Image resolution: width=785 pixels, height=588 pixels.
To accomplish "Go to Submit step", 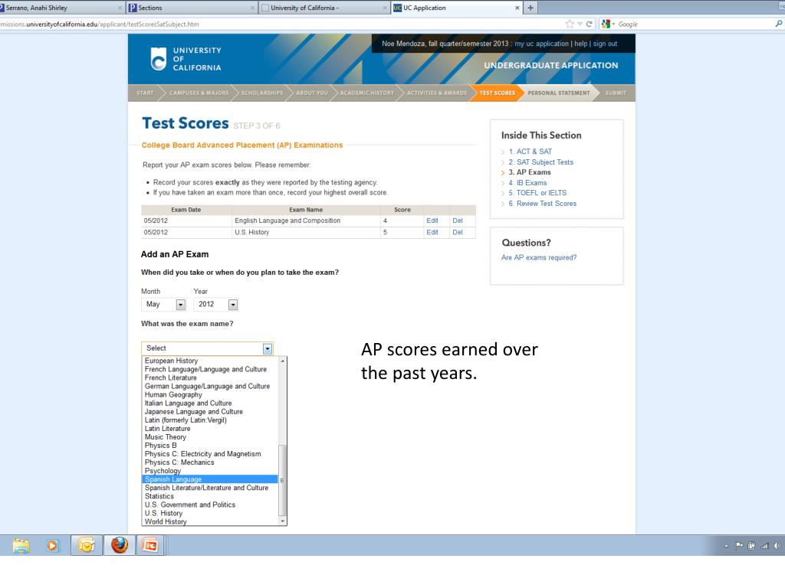I will tap(616, 93).
